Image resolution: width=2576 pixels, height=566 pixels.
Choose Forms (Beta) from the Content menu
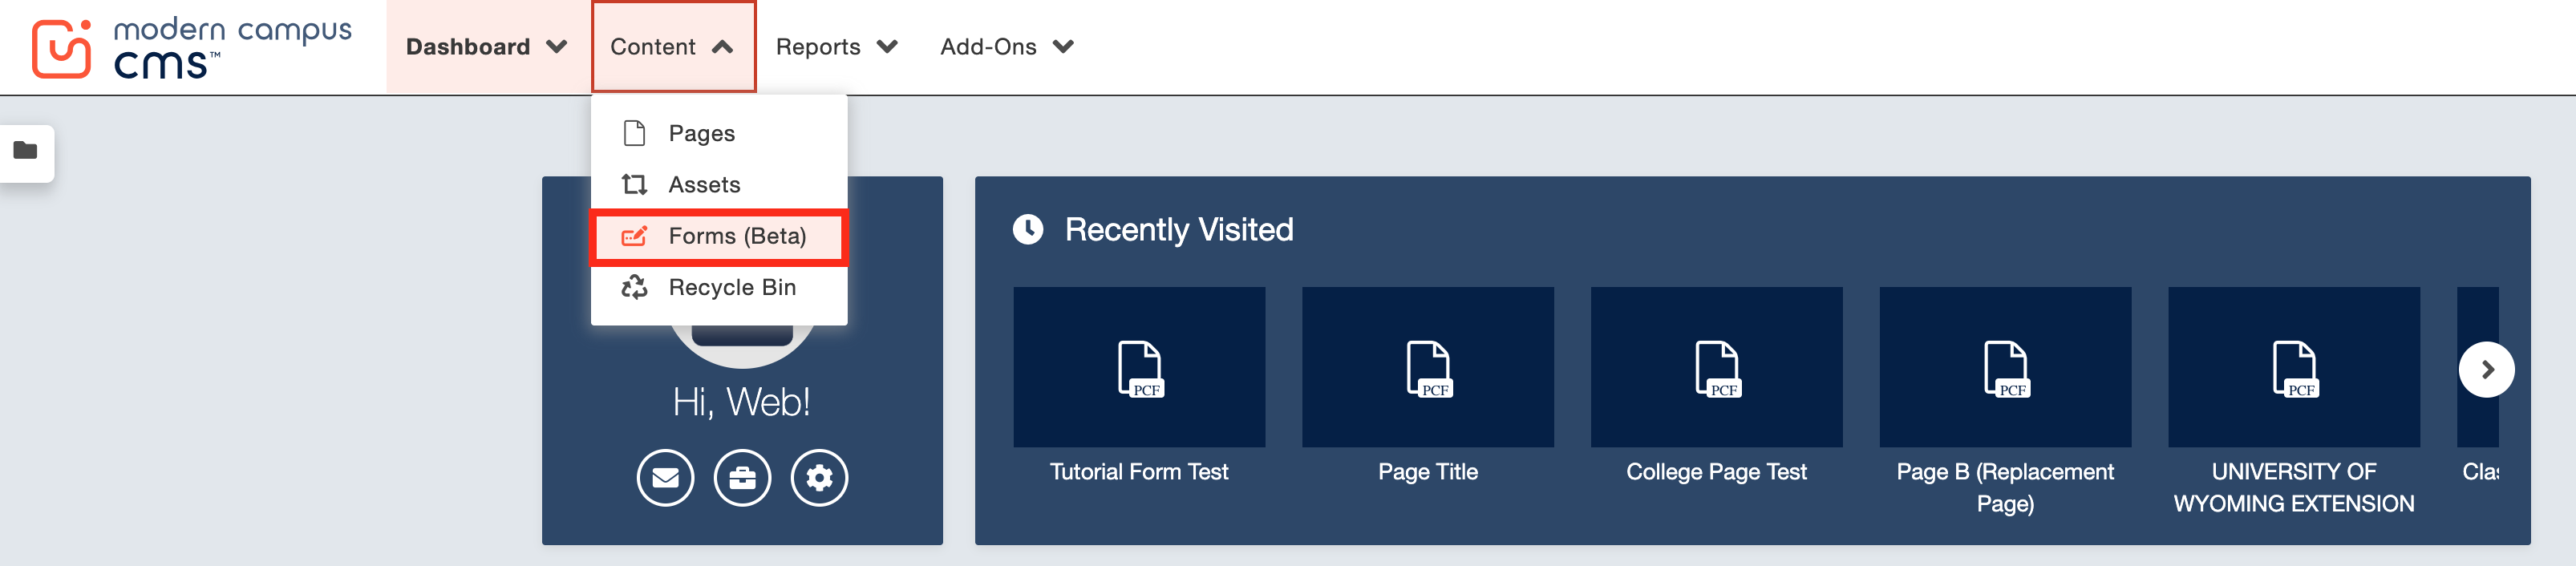point(738,236)
